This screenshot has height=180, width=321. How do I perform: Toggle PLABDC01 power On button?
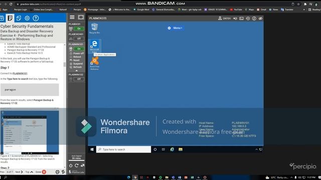79,28
